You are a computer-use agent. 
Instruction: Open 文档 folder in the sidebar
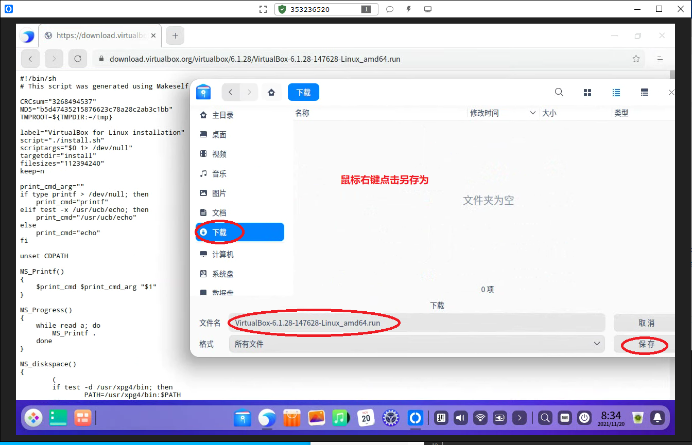pyautogui.click(x=240, y=213)
